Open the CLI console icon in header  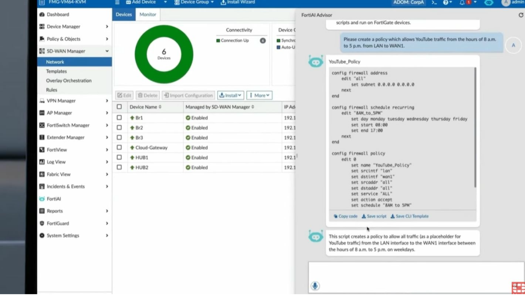pos(434,2)
